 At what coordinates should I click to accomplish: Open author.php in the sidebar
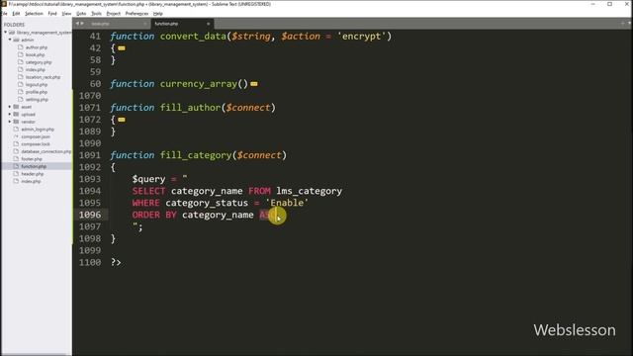coord(37,47)
